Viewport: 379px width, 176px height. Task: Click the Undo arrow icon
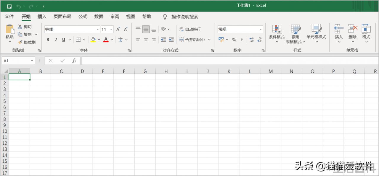[18, 6]
